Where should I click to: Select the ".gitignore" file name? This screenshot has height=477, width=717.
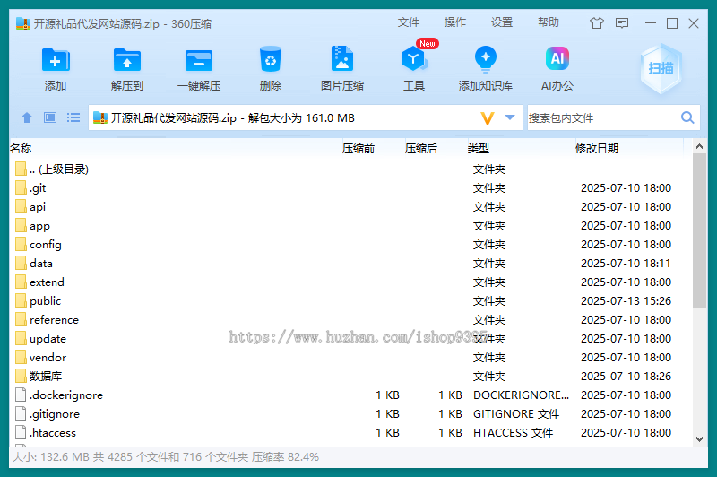[x=55, y=414]
